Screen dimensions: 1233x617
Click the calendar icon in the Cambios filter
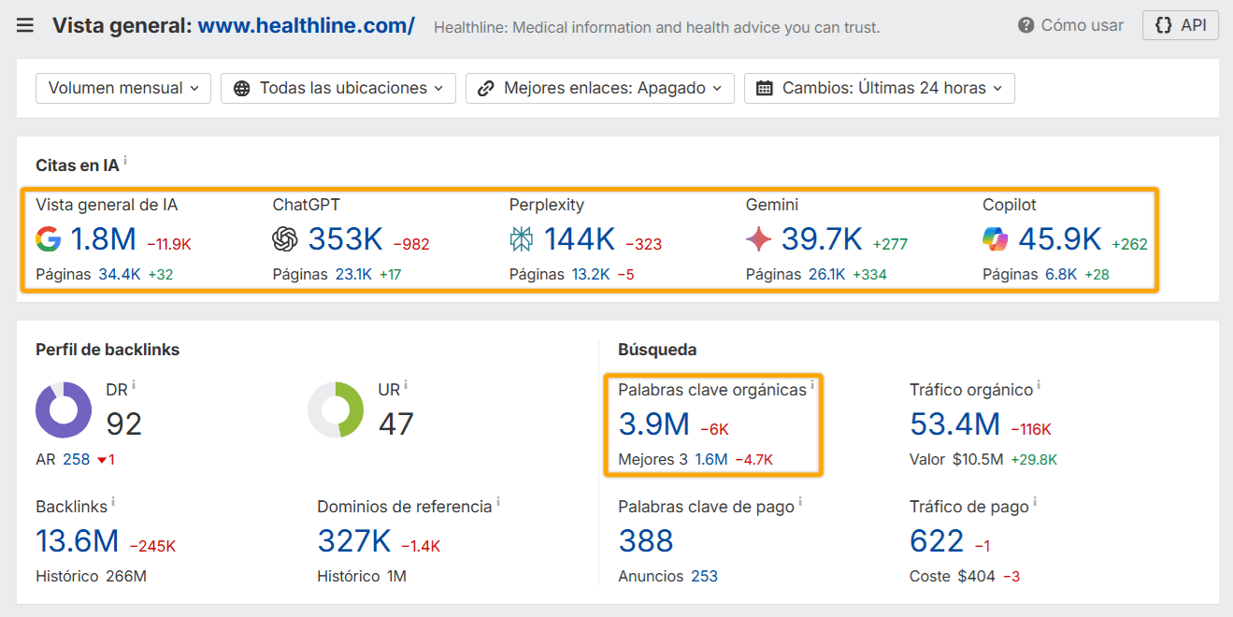pyautogui.click(x=763, y=88)
